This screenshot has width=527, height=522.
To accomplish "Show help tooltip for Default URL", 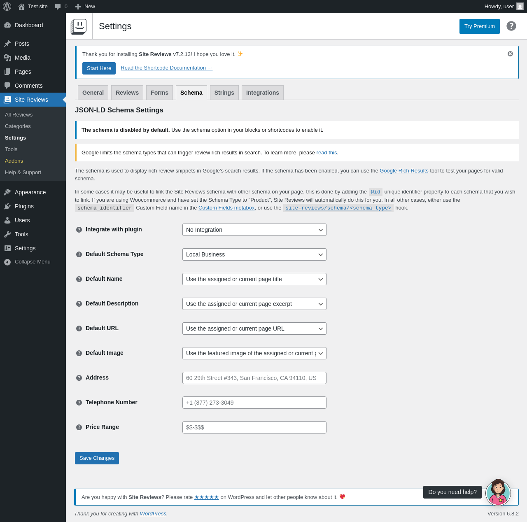I will click(79, 329).
